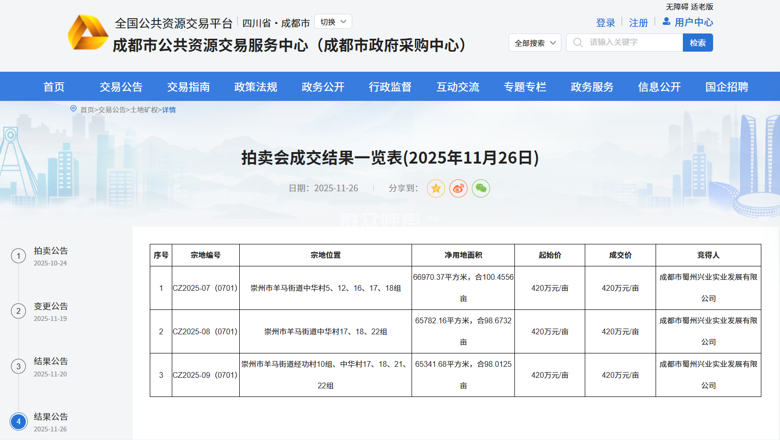The height and width of the screenshot is (440, 780).
Task: Expand the 全部搜索 category dropdown
Action: (535, 43)
